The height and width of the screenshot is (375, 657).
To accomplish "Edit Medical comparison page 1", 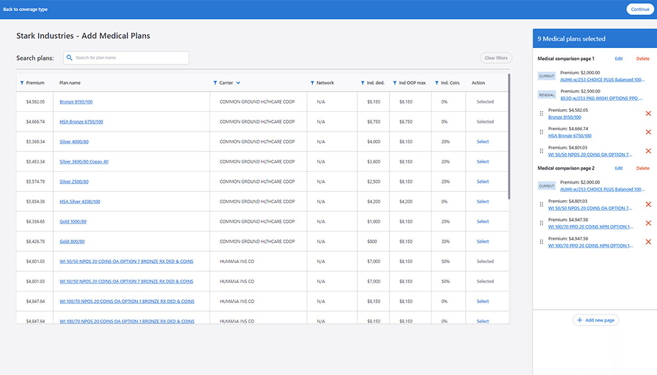I will tap(618, 59).
